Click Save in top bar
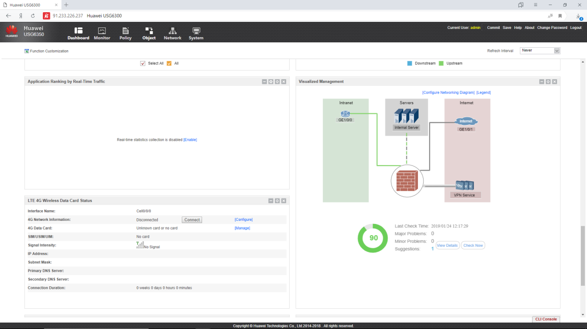The image size is (587, 329). 507,27
